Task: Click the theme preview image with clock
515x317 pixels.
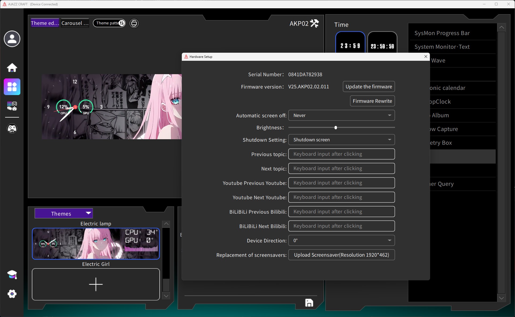Action: [112, 107]
